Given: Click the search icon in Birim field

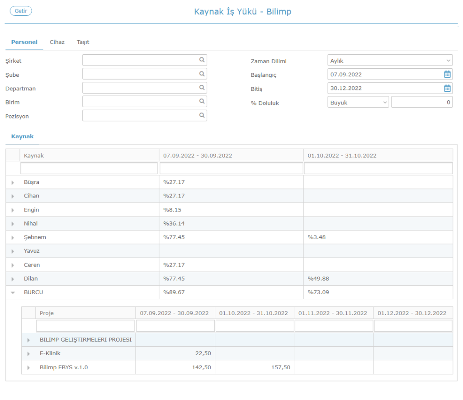Looking at the screenshot, I should [202, 102].
